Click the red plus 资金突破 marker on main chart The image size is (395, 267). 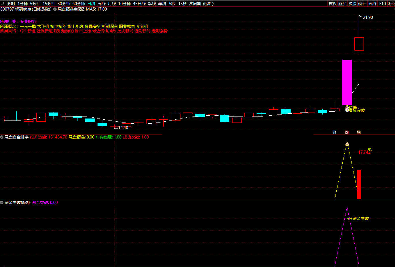pos(347,110)
